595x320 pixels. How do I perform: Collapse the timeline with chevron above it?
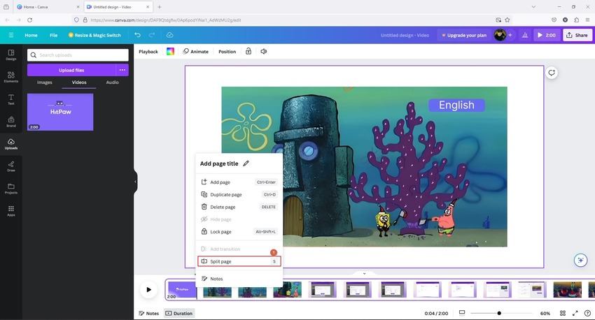(x=364, y=273)
